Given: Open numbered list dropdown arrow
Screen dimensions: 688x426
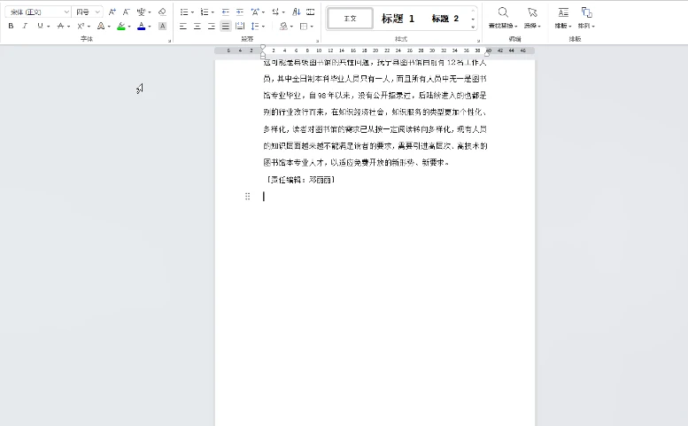Looking at the screenshot, I should pyautogui.click(x=213, y=12).
